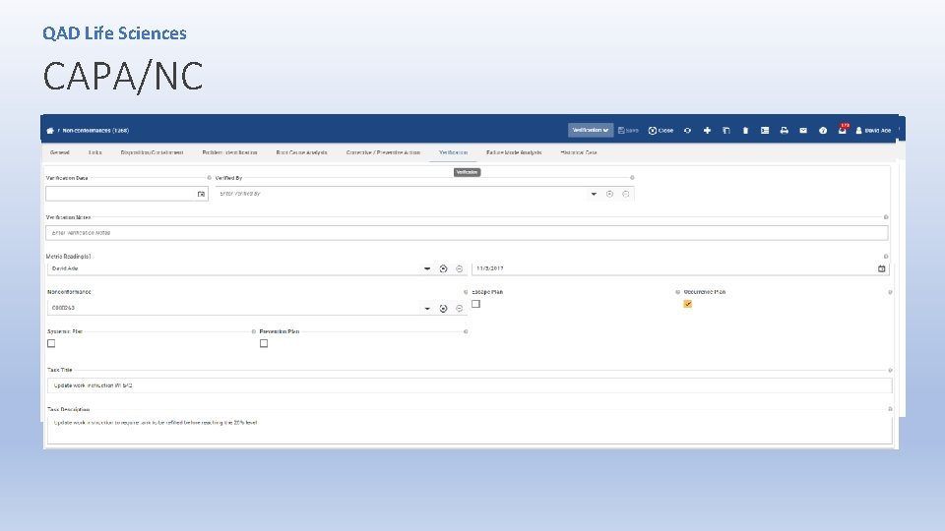Open notifications inbox with red badge
The height and width of the screenshot is (531, 945).
pos(843,130)
